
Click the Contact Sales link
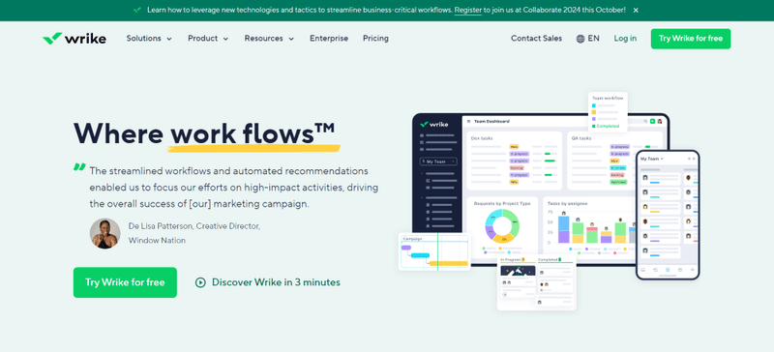[536, 39]
